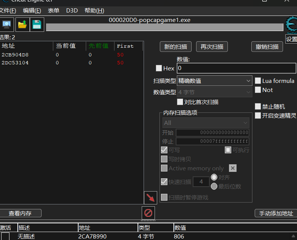Image resolution: width=297 pixels, height=240 pixels.
Task: Click the red clear-list circle icon
Action: point(148,213)
